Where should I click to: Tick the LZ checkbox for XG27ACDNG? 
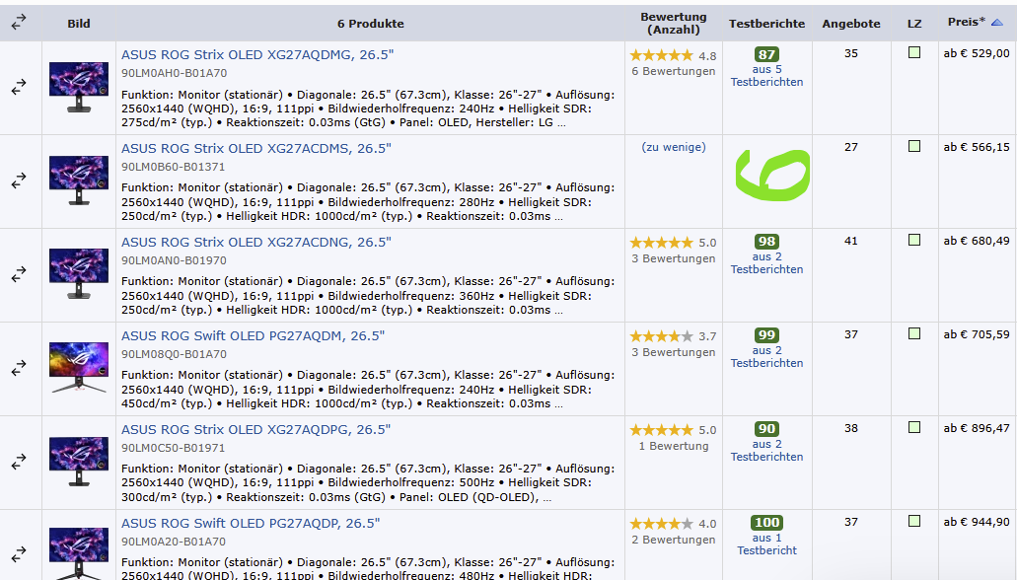point(914,240)
